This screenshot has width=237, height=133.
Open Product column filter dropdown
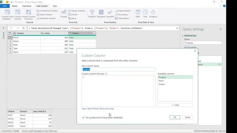click(x=39, y=33)
